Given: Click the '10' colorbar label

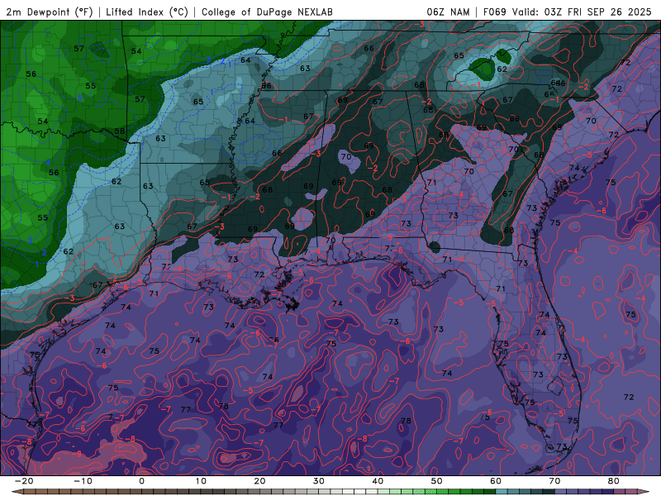Looking at the screenshot, I should pos(201,481).
